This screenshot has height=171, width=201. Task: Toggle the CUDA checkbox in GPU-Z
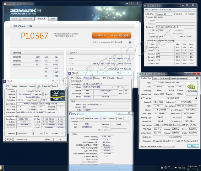tap(164, 141)
